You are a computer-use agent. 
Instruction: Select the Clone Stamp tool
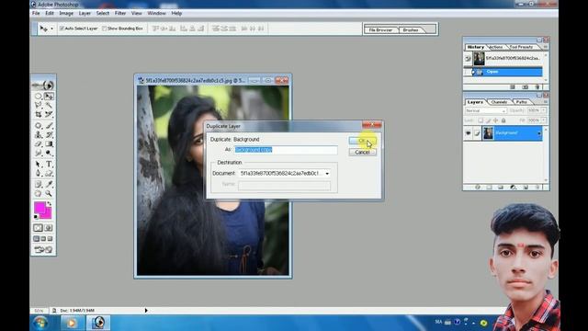click(x=39, y=135)
